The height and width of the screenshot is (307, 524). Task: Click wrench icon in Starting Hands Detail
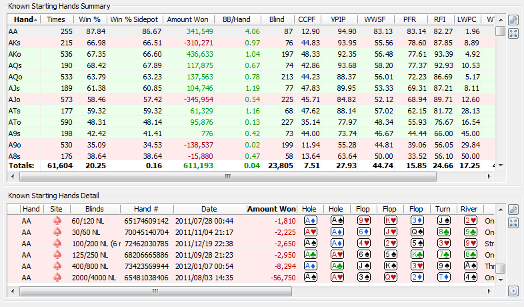513,209
